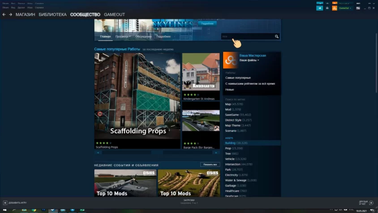Image resolution: width=378 pixels, height=213 pixels.
Task: Focus the workshop search field
Action: [x=247, y=36]
